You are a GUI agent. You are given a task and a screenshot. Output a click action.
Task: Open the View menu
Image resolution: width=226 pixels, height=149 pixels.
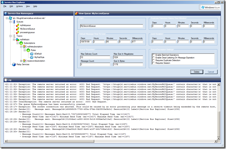pos(28,6)
